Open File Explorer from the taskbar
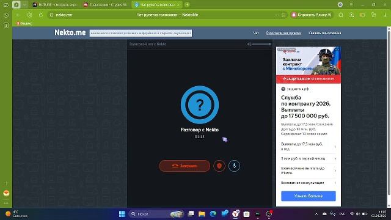Viewport: 391px width, 220px height. pyautogui.click(x=202, y=214)
